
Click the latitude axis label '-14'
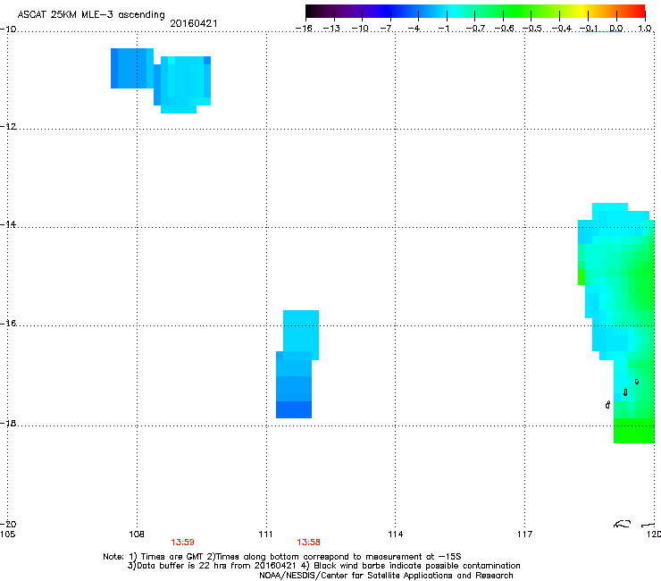click(8, 224)
